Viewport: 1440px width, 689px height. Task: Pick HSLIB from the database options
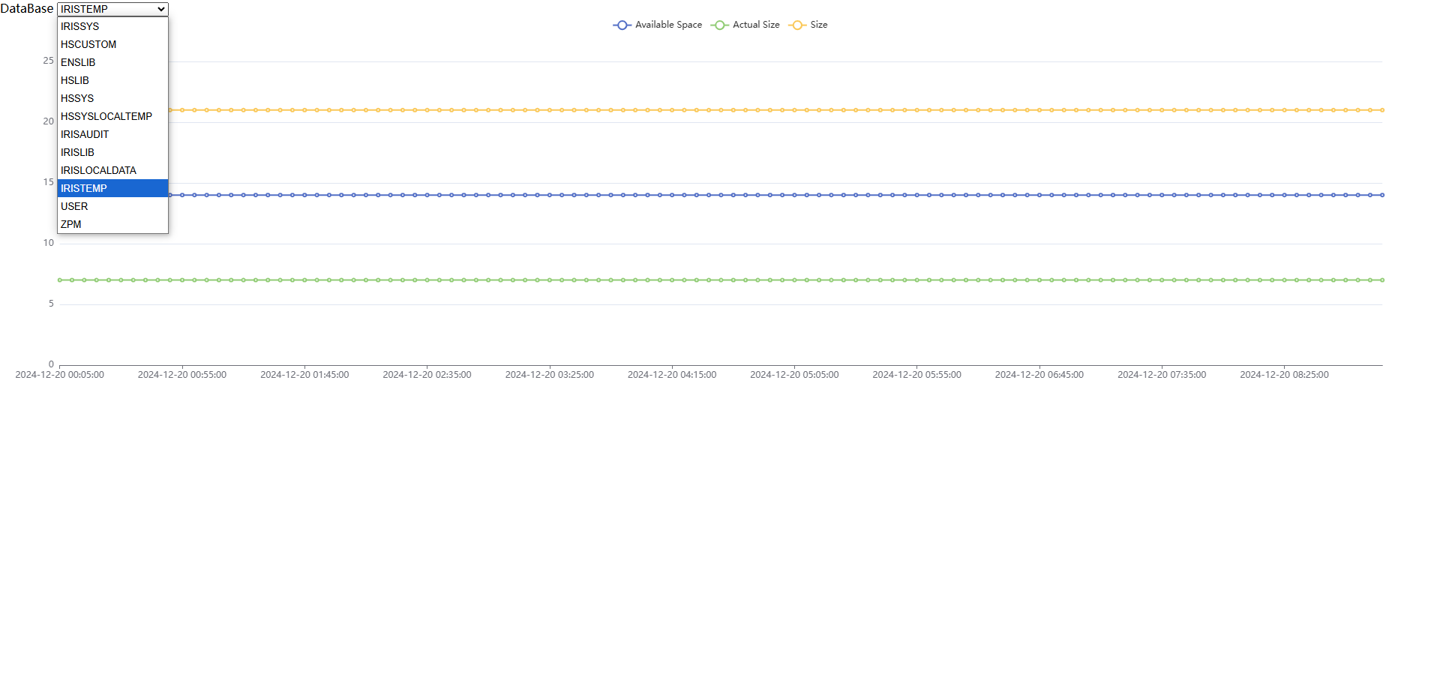(75, 80)
